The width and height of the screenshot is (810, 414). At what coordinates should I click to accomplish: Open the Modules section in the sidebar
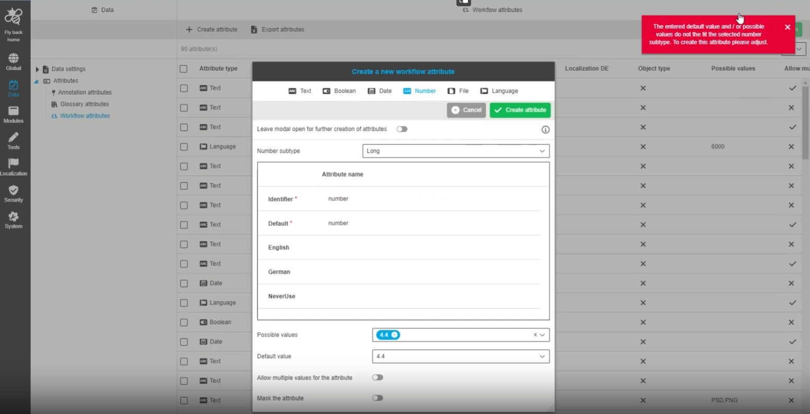[14, 114]
